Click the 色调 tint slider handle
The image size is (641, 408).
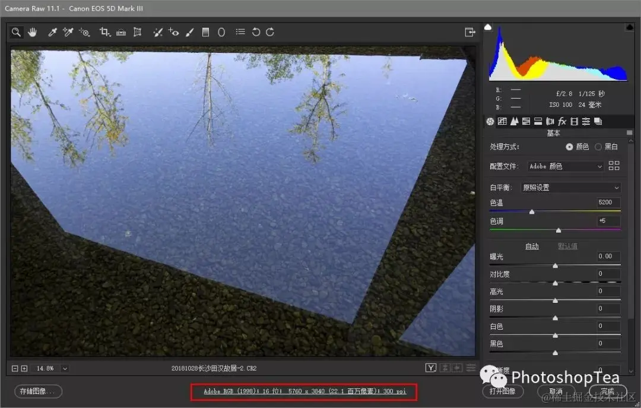tap(559, 230)
